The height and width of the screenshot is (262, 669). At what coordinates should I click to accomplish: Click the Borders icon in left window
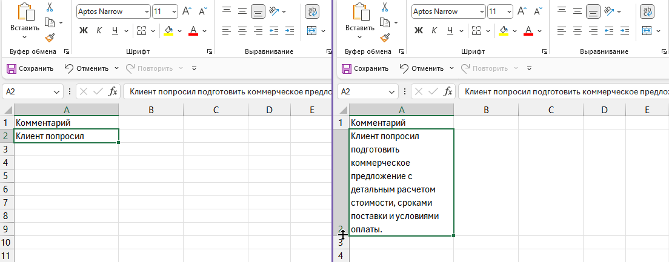(142, 31)
